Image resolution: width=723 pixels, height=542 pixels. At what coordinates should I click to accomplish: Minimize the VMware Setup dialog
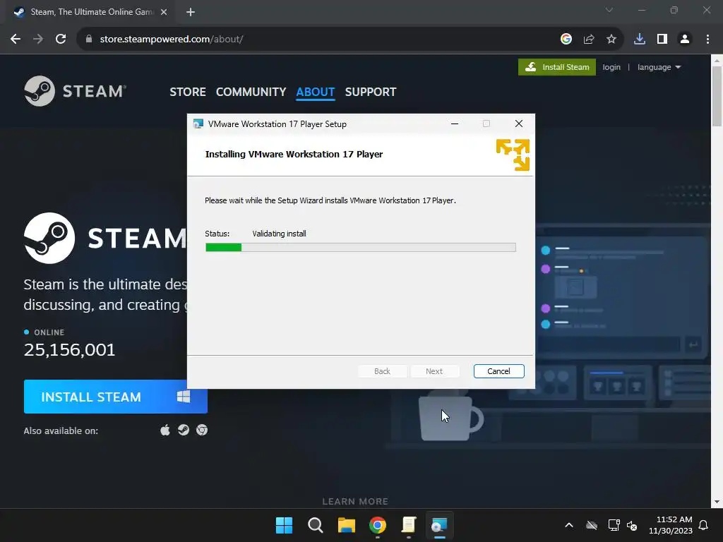pyautogui.click(x=454, y=124)
